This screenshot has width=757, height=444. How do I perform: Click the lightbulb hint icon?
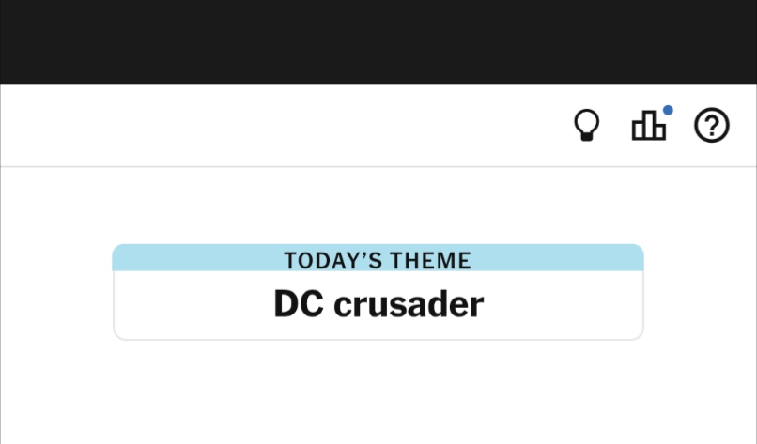click(x=587, y=126)
